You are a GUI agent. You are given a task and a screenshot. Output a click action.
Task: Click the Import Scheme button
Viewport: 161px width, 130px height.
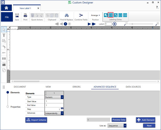point(36,120)
